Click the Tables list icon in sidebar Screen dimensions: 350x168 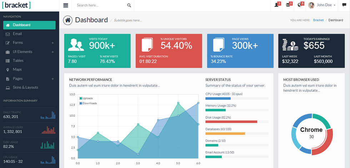click(7, 61)
